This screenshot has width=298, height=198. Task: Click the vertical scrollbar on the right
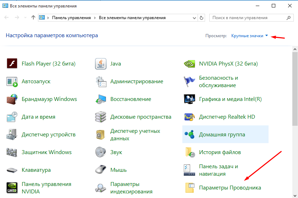point(295,89)
